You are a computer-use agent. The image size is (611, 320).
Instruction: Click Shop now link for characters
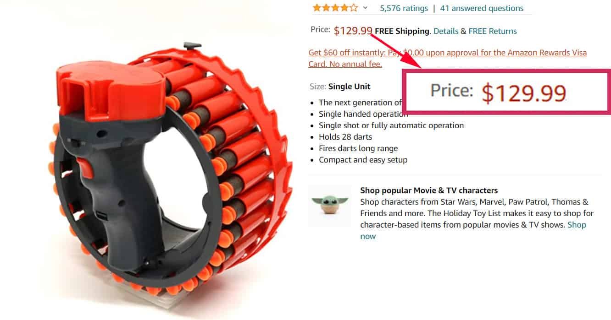[472, 230]
